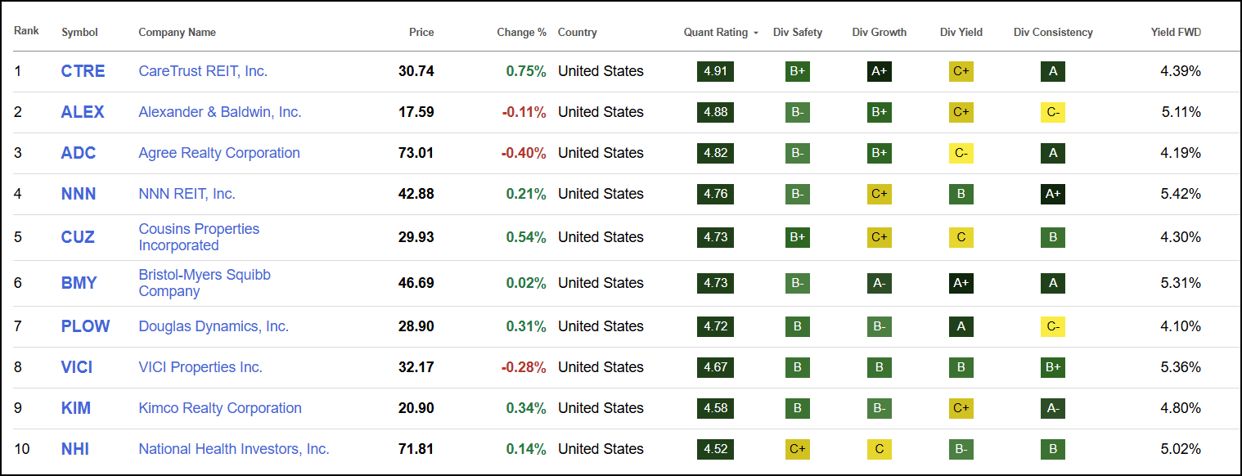View BMY's A+ Div Yield grade badge

coord(961,282)
